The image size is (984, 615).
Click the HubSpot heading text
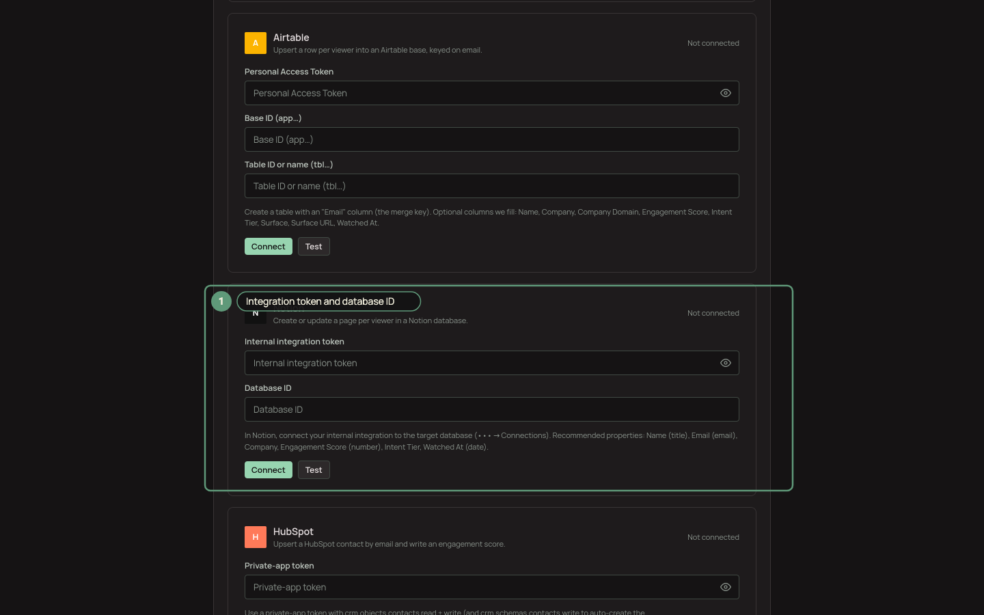click(x=293, y=532)
